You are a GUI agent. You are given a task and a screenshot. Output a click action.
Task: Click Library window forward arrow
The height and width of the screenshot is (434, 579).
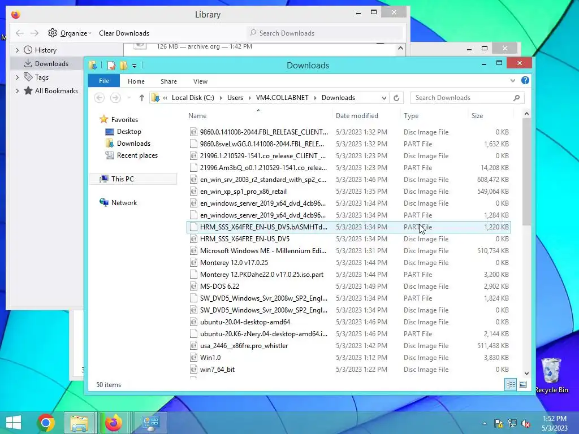pos(34,33)
